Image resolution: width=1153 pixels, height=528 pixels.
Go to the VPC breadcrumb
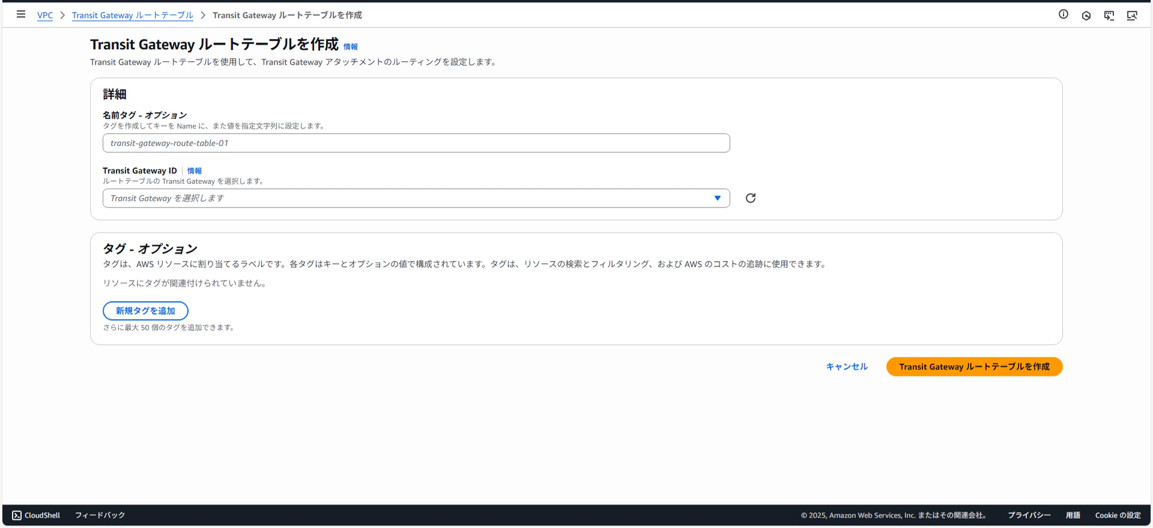click(45, 16)
